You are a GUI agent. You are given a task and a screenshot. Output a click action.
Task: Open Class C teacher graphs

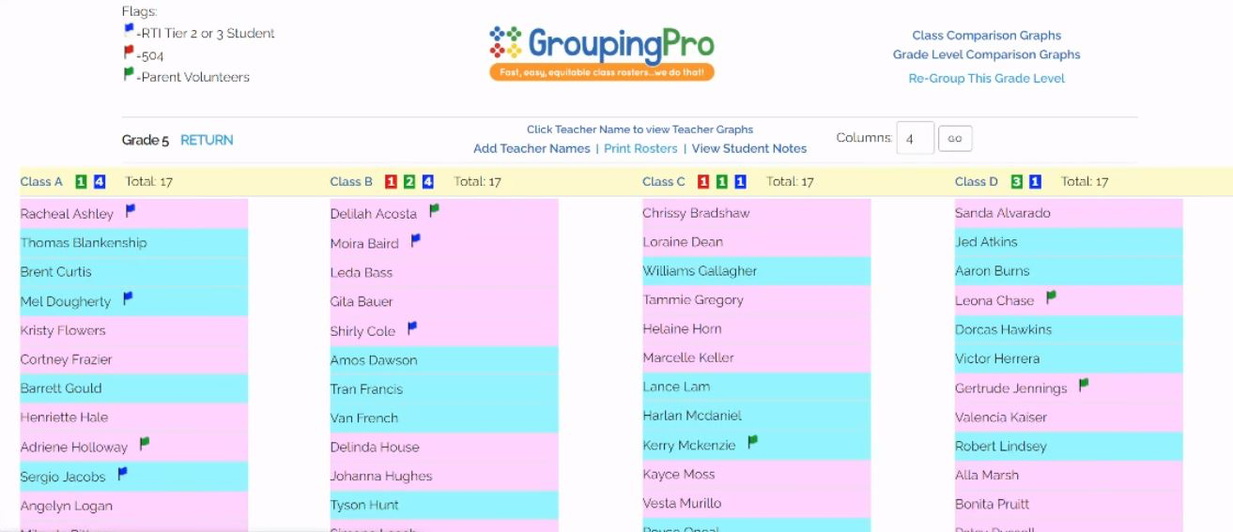pyautogui.click(x=664, y=182)
